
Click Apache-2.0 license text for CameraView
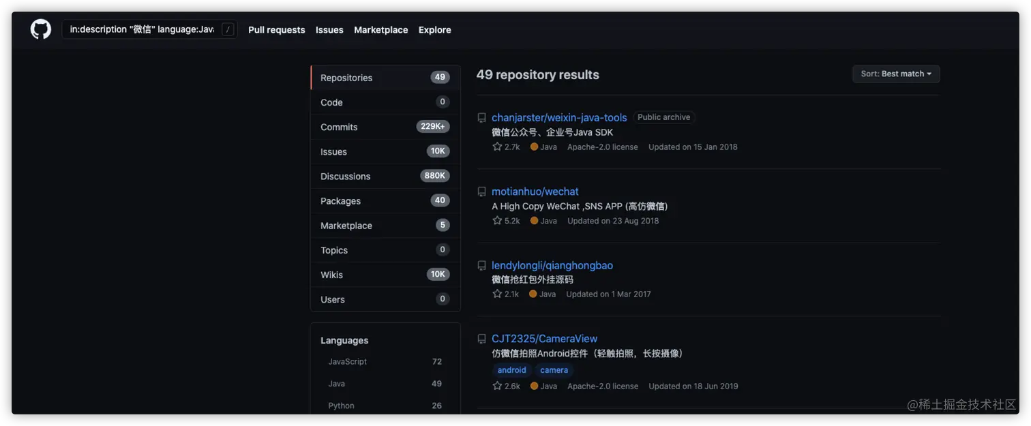603,386
